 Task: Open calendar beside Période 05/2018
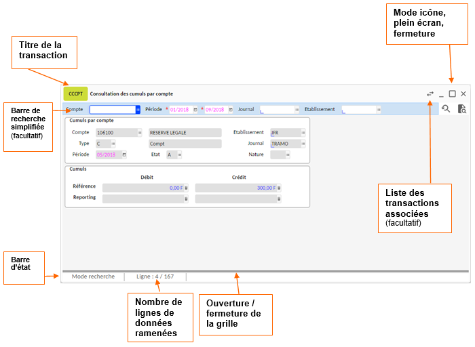(124, 155)
